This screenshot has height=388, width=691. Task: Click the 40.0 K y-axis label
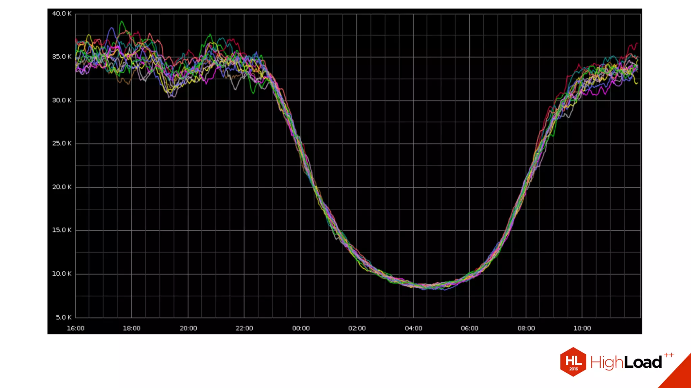[62, 14]
